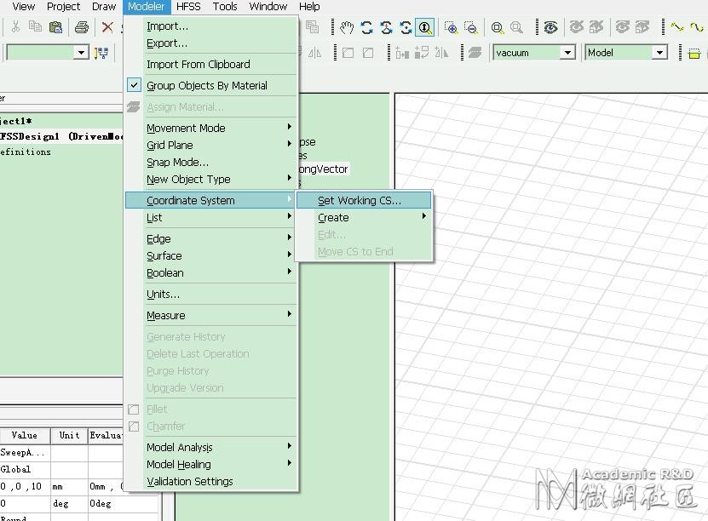Click the Mirror icon in second toolbar row
The width and height of the screenshot is (708, 521).
(x=314, y=54)
